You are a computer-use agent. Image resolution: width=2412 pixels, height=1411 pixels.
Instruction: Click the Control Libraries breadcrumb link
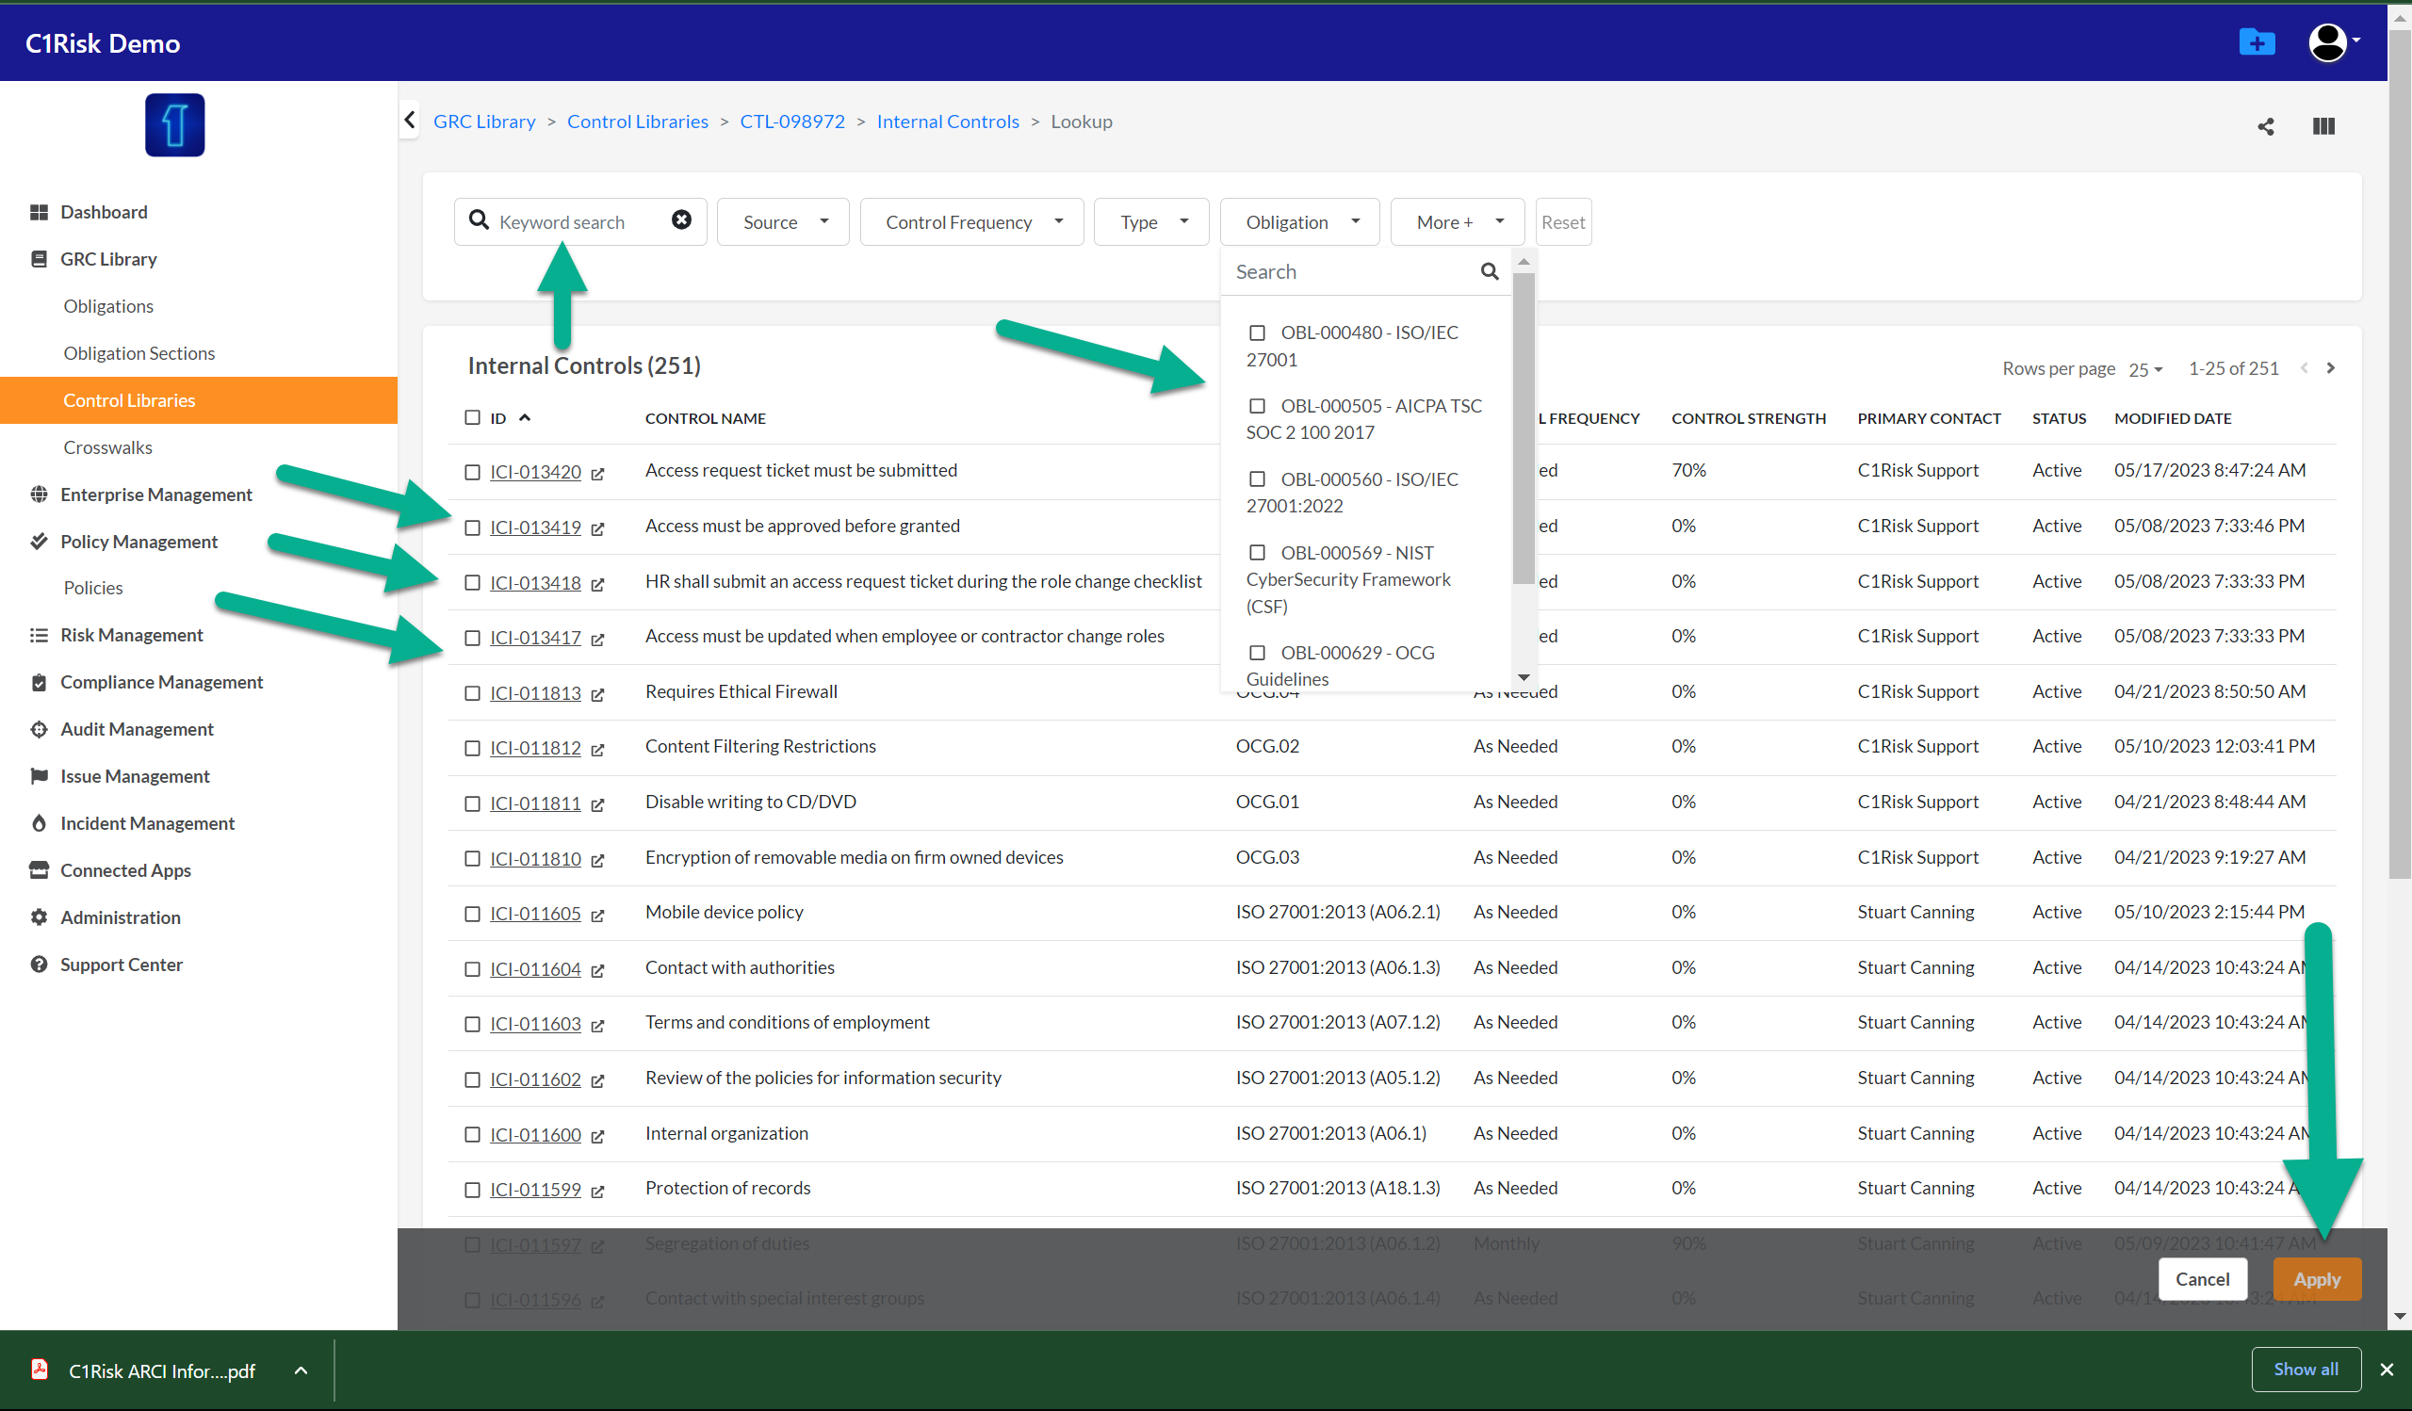(x=638, y=122)
